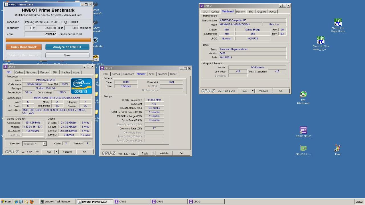This screenshot has height=205, width=365.
Task: Click Validate in CPU-Z motherboard window
Action: pos(263,91)
